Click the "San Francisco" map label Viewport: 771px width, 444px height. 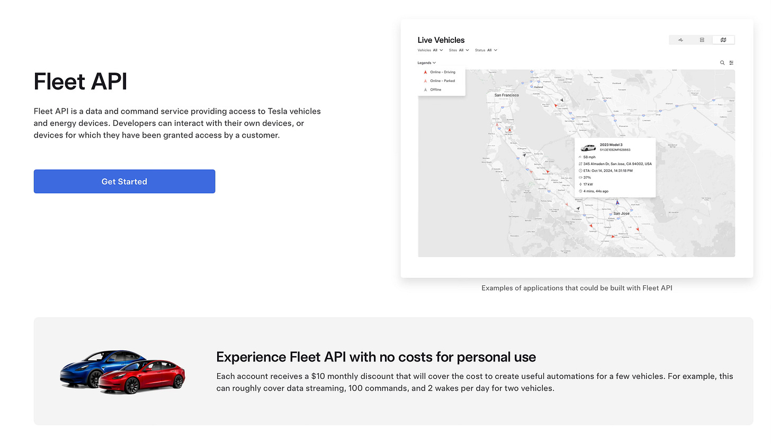(507, 95)
